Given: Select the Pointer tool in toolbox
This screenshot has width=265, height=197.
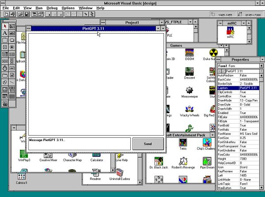Looking at the screenshot, I should coord(5,26).
